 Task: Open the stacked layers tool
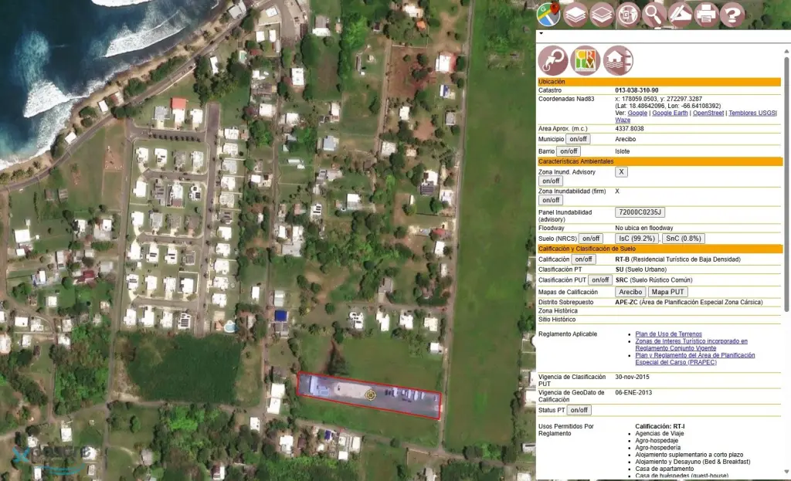tap(574, 14)
